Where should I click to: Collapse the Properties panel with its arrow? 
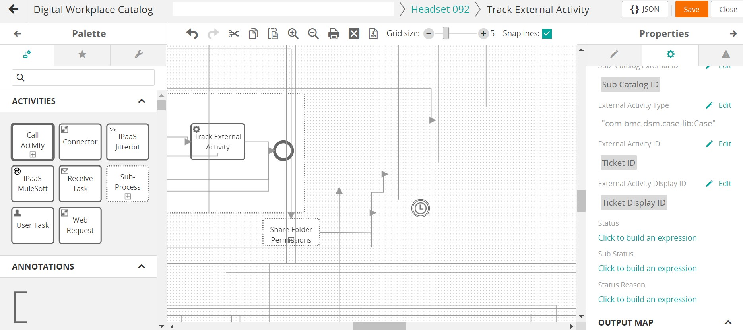(733, 34)
